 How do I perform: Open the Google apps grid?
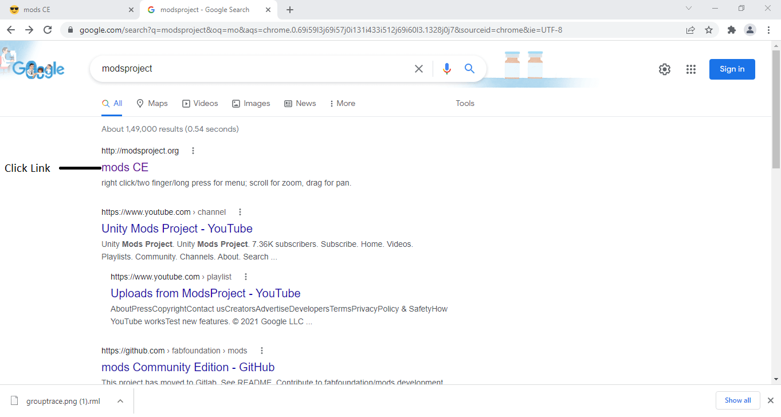tap(691, 69)
